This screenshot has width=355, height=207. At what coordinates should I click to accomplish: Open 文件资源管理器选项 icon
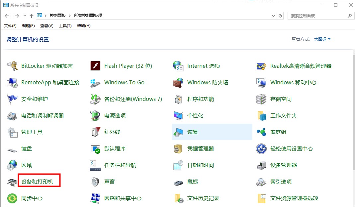click(261, 198)
